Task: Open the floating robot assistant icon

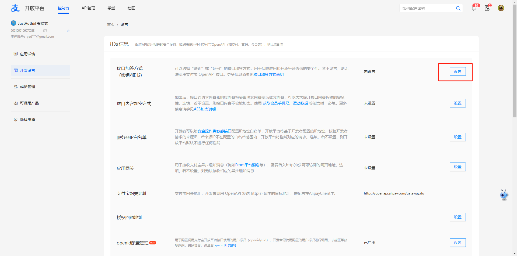Action: [504, 195]
